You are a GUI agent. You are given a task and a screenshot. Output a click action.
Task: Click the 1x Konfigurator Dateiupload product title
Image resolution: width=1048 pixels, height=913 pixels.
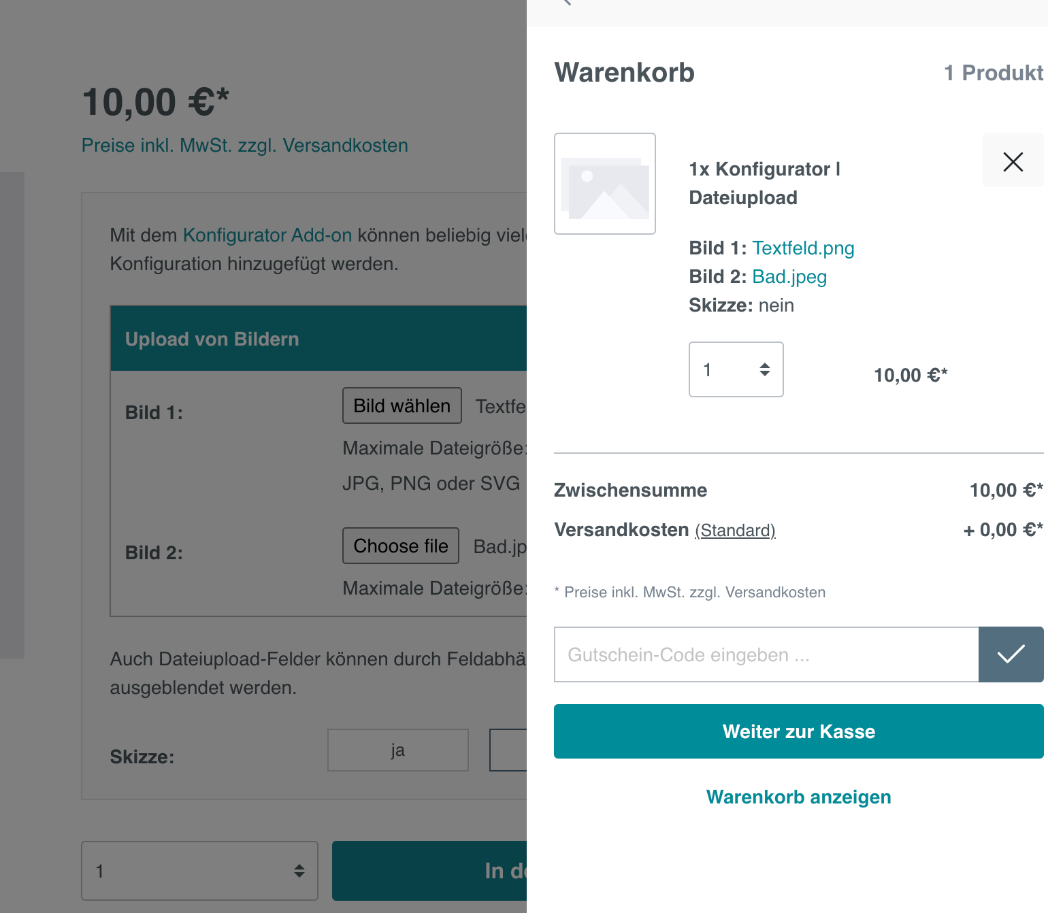coord(764,184)
